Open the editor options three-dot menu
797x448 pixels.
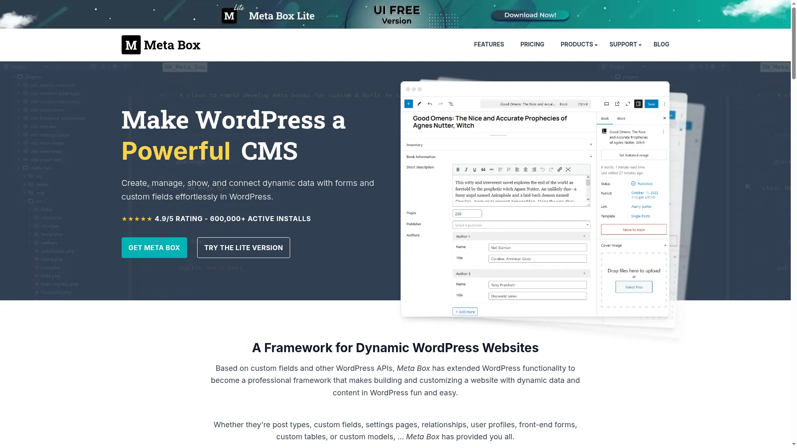[665, 104]
